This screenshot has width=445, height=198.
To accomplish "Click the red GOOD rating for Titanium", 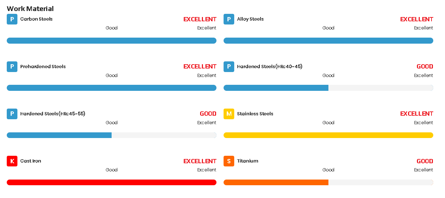I will coord(425,161).
